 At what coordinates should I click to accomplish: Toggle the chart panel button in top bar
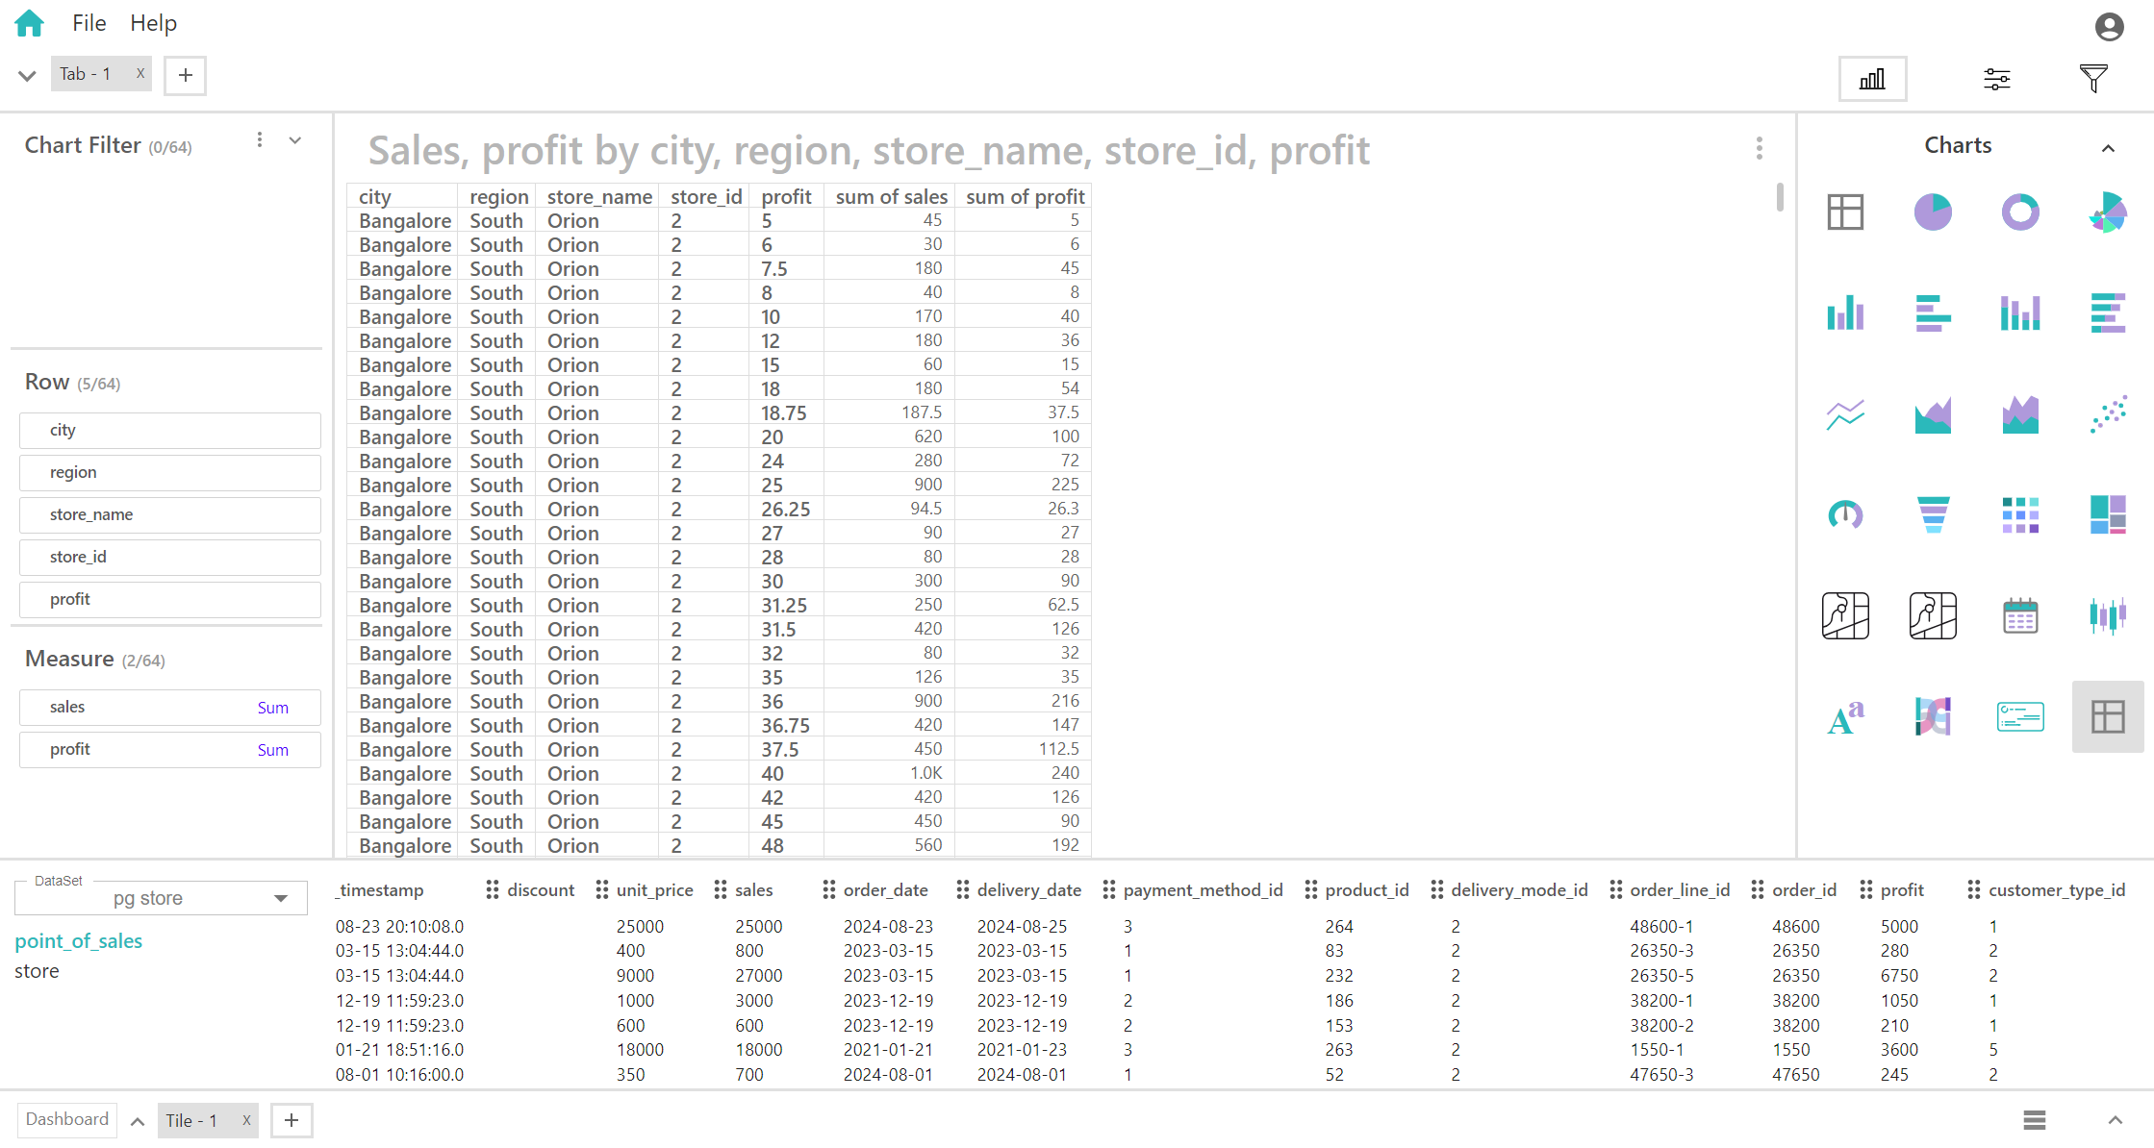point(1872,79)
